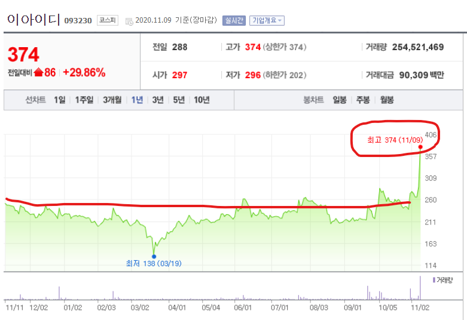Screen dimensions: 467x320
Task: Open the 월봉 monthly candle chart
Action: 387,100
